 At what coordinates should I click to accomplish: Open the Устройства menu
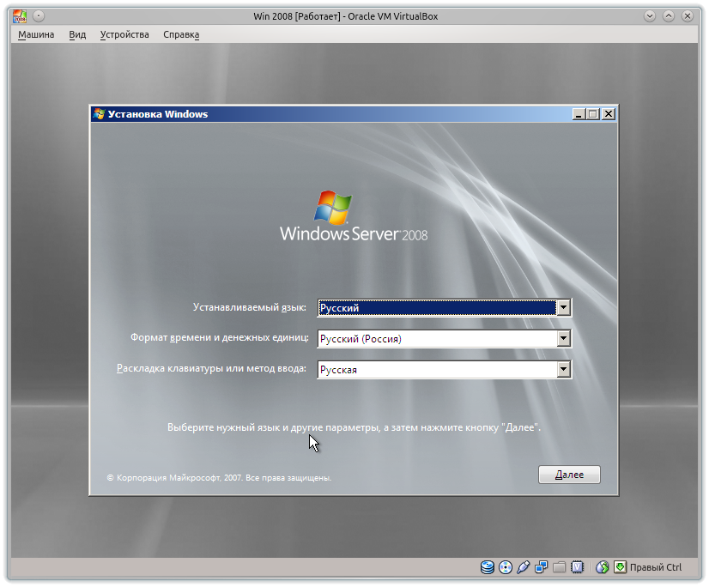(124, 34)
